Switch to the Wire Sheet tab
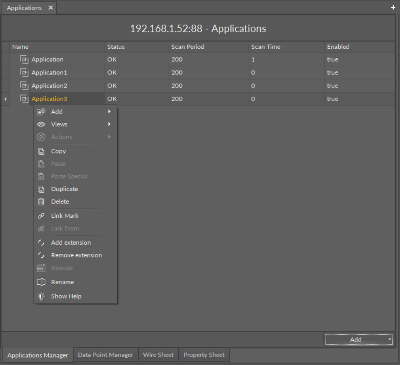This screenshot has height=365, width=400. pos(158,355)
